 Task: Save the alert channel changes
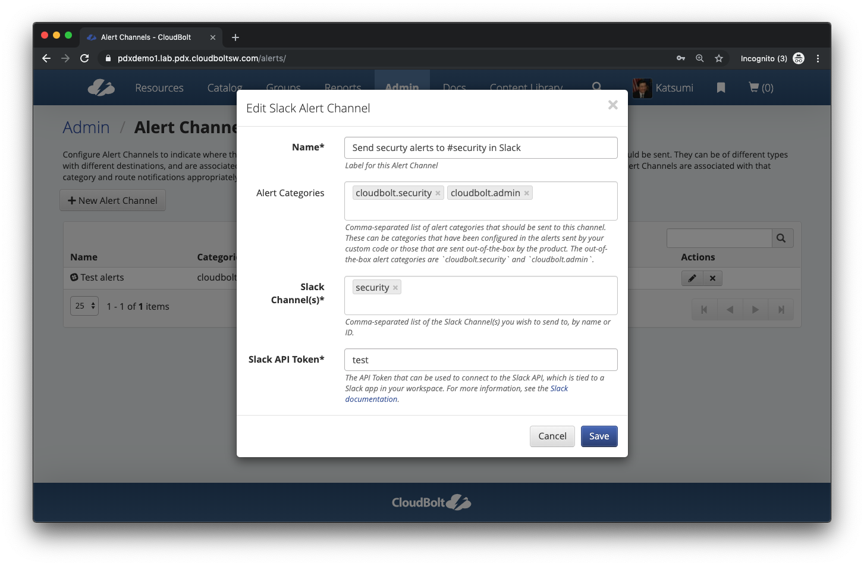tap(599, 436)
